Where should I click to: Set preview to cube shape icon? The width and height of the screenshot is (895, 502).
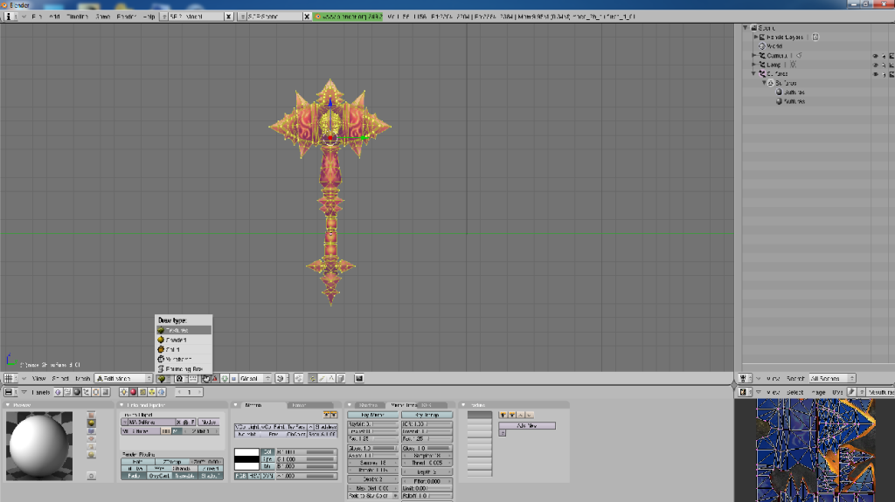click(91, 431)
